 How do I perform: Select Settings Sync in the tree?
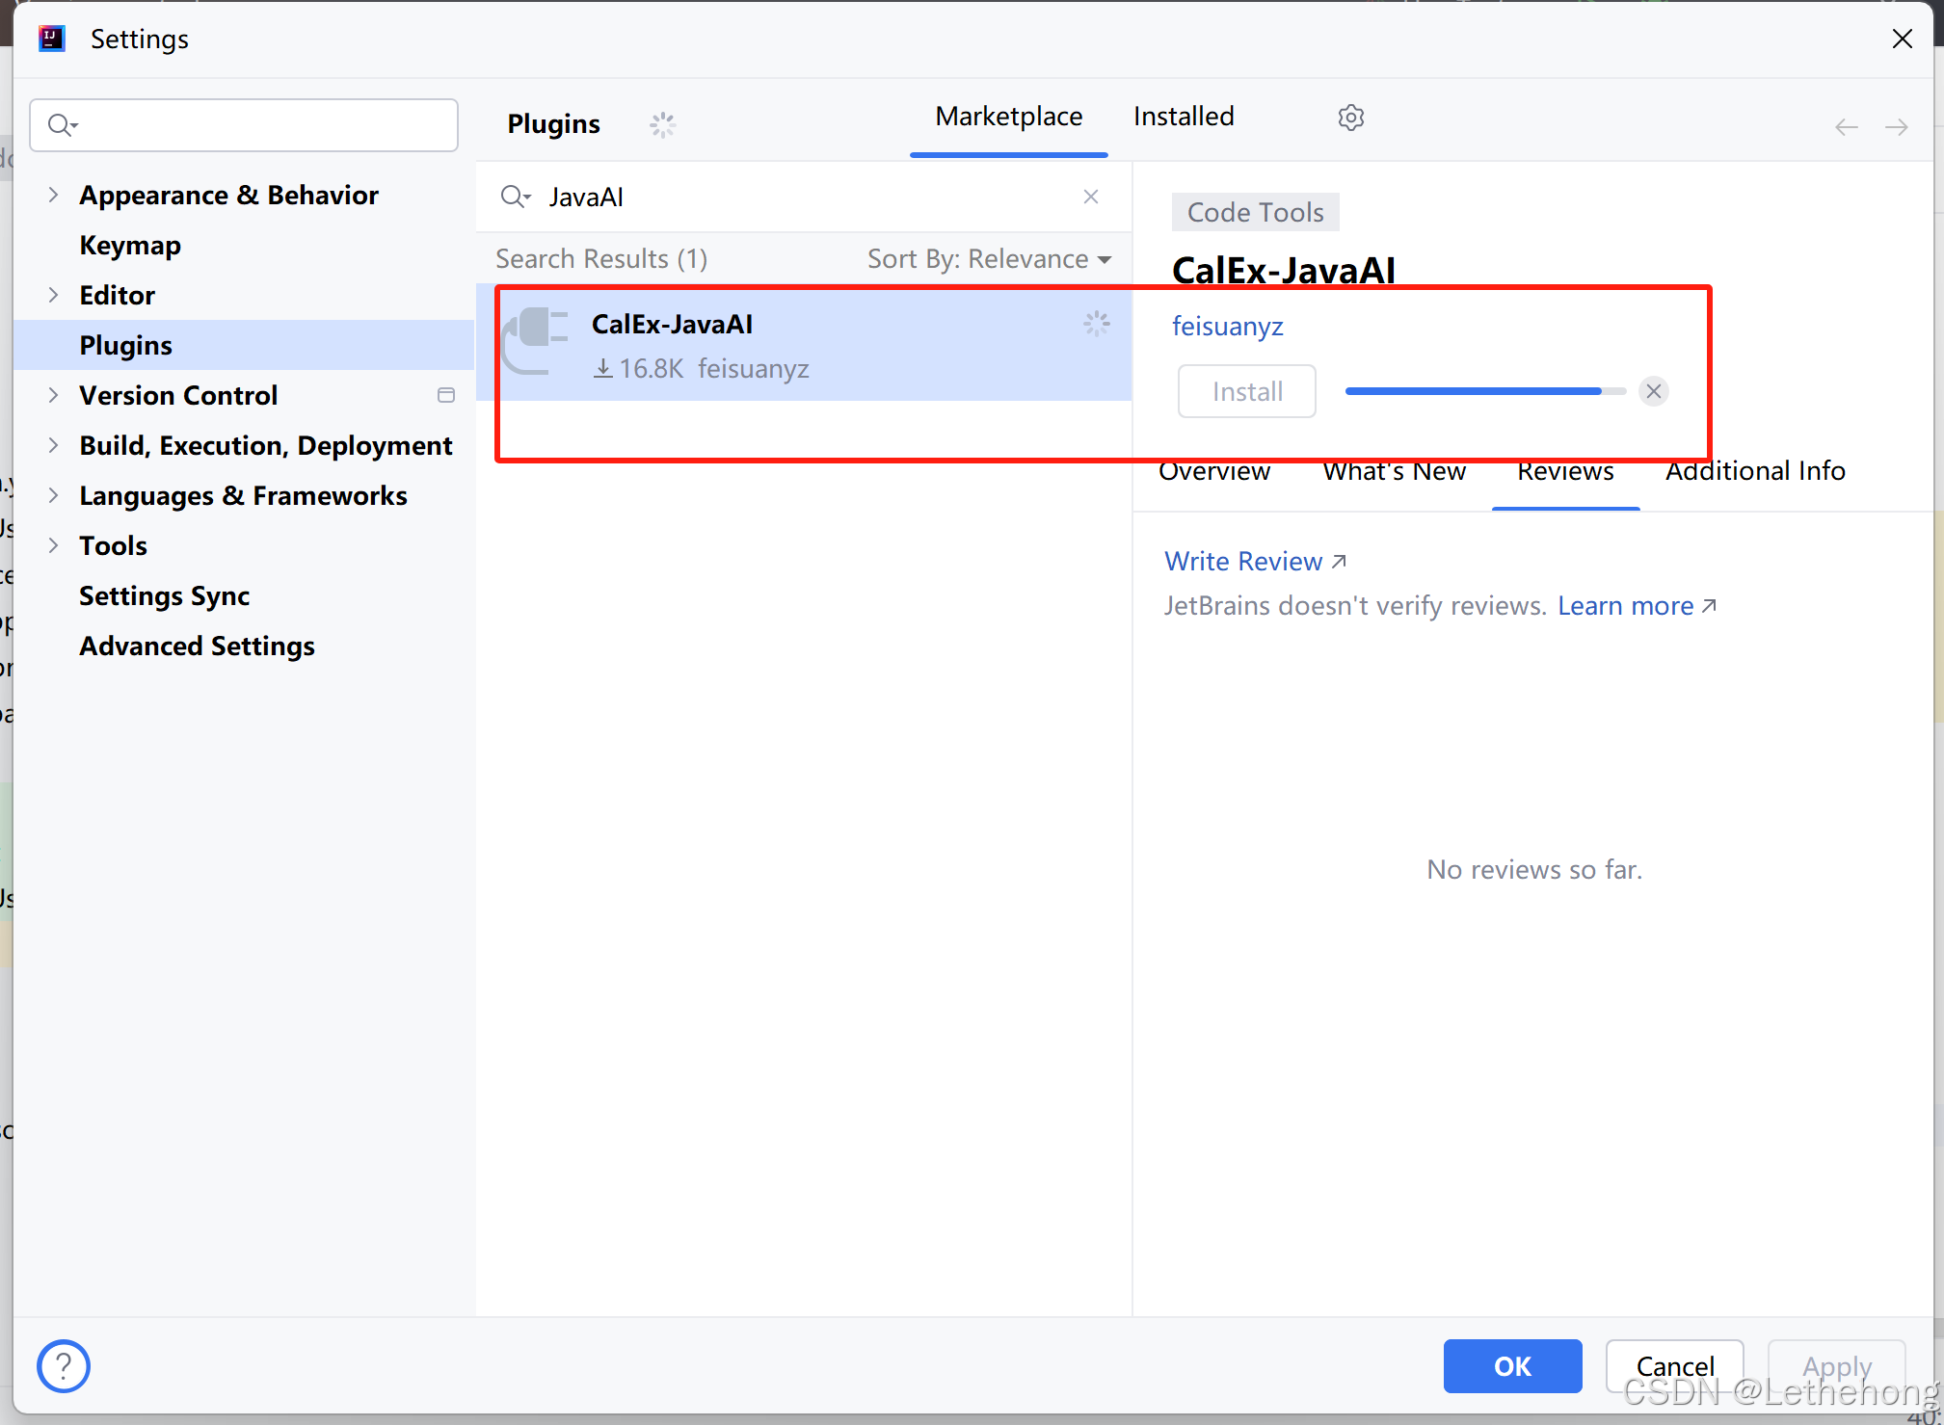[164, 595]
